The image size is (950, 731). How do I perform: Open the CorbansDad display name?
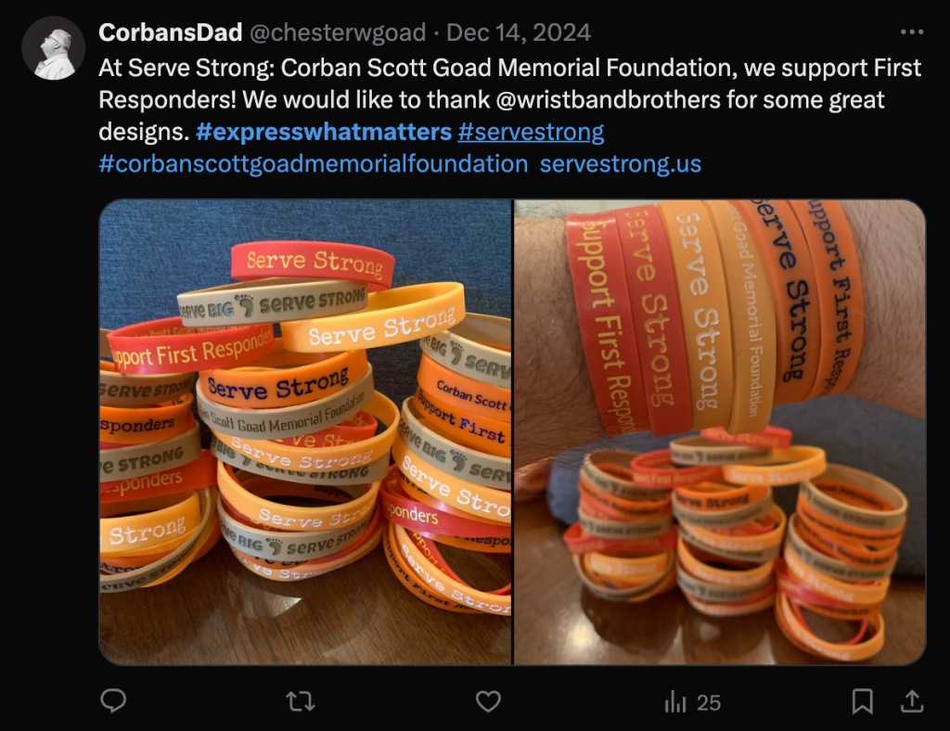[x=171, y=32]
